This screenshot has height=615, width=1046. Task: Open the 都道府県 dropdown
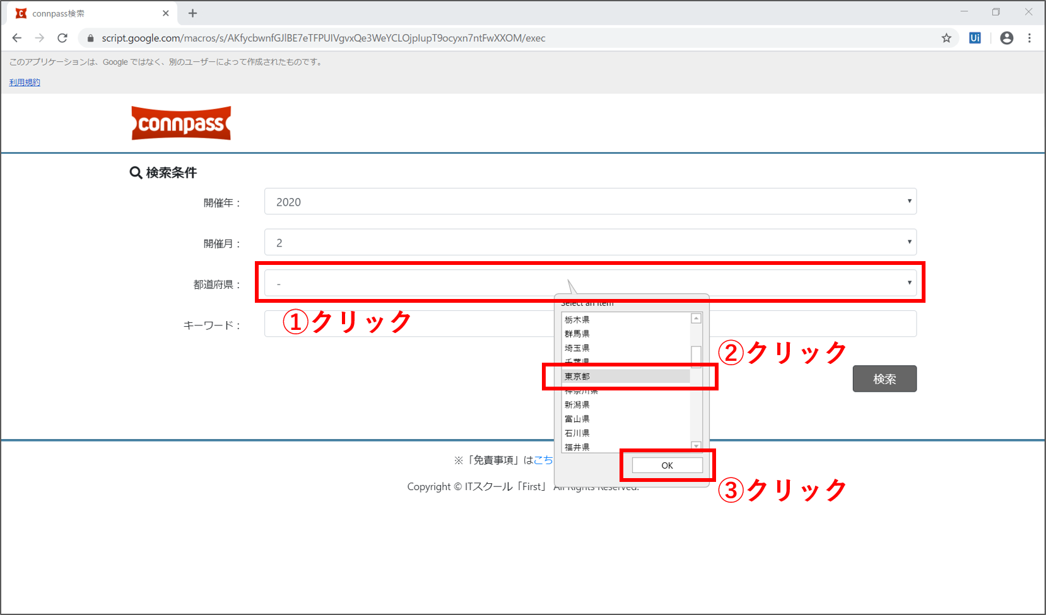pos(590,283)
